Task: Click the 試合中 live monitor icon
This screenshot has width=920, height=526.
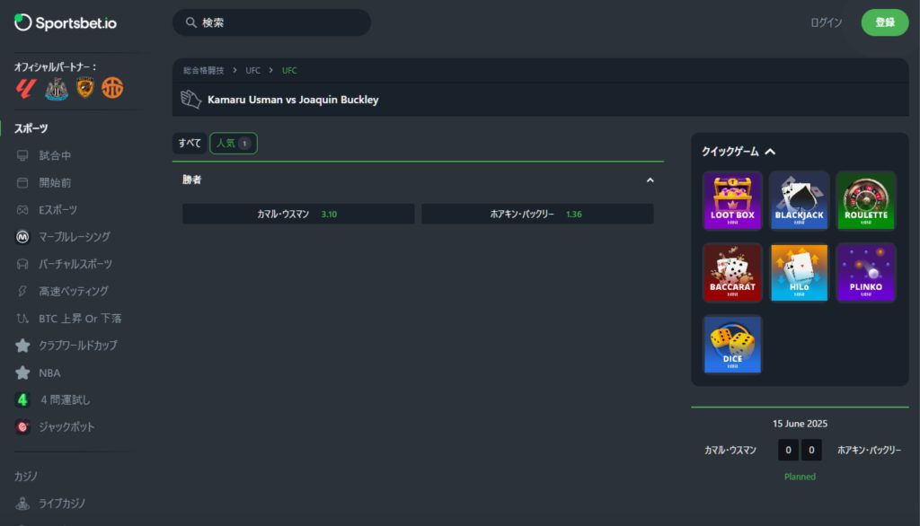Action: tap(22, 155)
